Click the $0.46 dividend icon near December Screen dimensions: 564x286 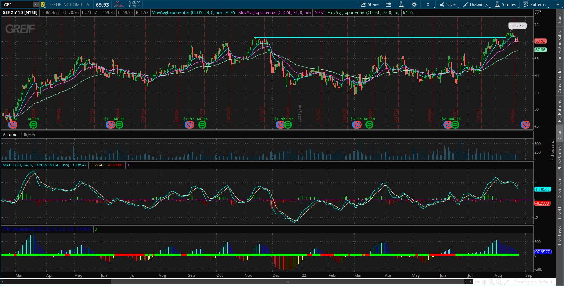tap(288, 125)
